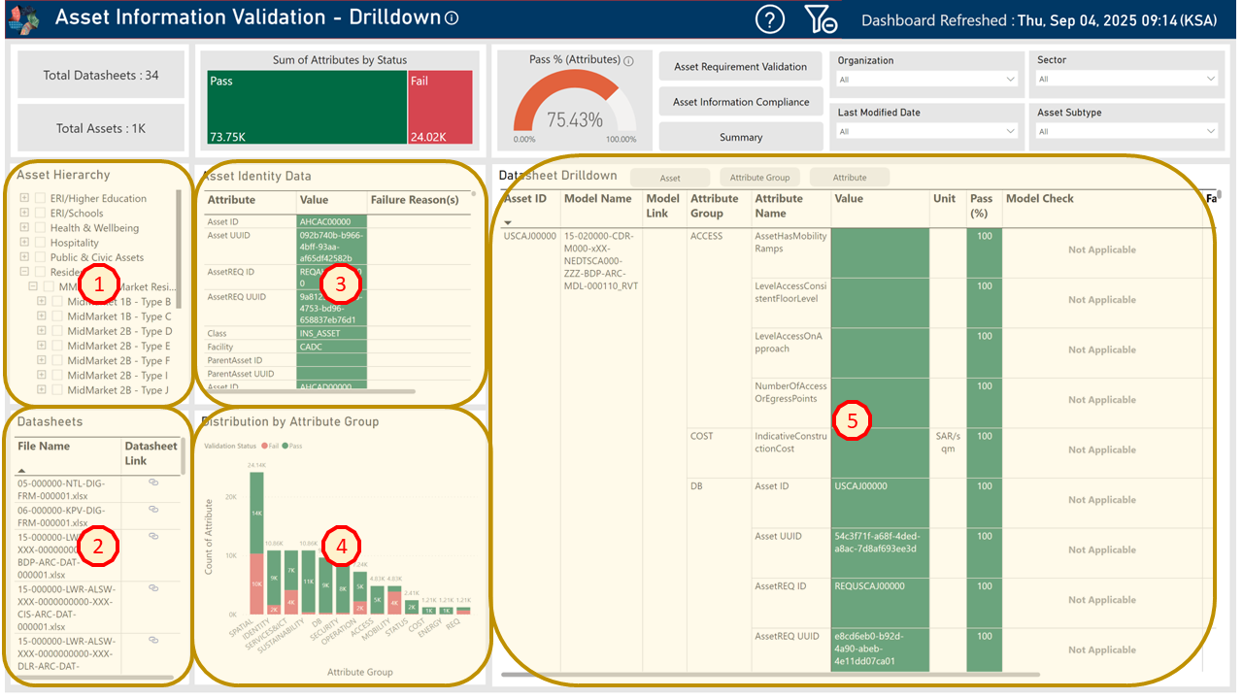This screenshot has width=1243, height=699.
Task: Expand the ERI/Higher Education tree node
Action: [24, 199]
